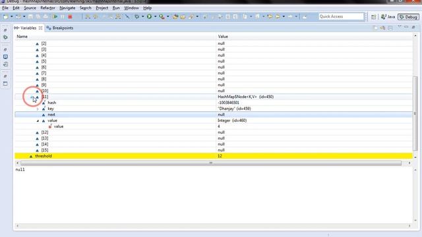This screenshot has height=237, width=422.
Task: Select array element [12] row
Action: 214,132
